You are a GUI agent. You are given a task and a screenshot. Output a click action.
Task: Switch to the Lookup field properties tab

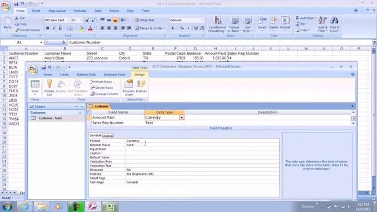coord(107,136)
